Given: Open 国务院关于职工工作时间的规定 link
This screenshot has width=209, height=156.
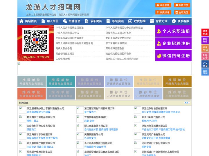Looking at the screenshot, I should click(122, 59).
